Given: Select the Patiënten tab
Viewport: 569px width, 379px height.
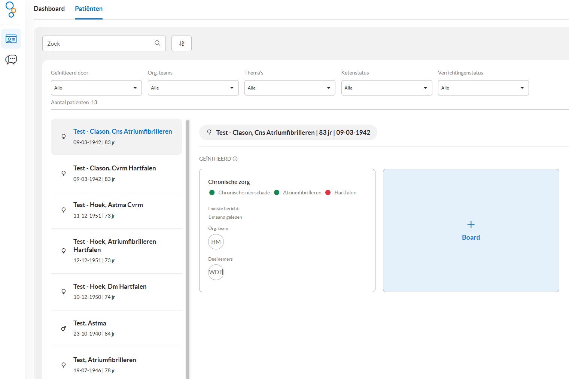Looking at the screenshot, I should pyautogui.click(x=89, y=9).
